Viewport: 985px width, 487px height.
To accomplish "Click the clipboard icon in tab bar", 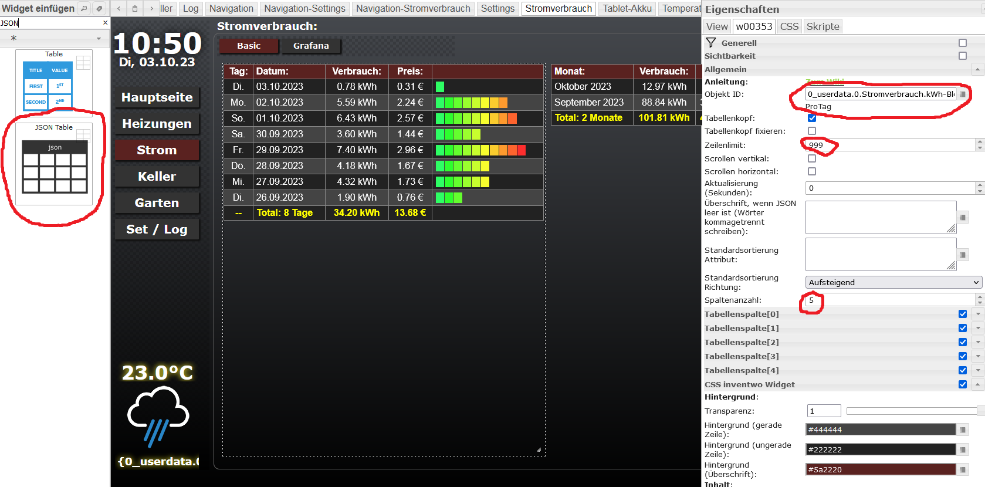I will 135,8.
